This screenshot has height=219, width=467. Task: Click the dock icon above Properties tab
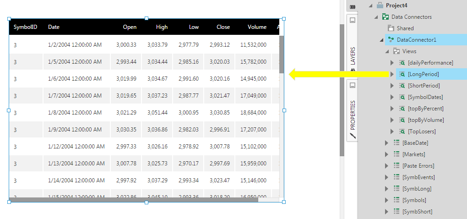point(353,86)
